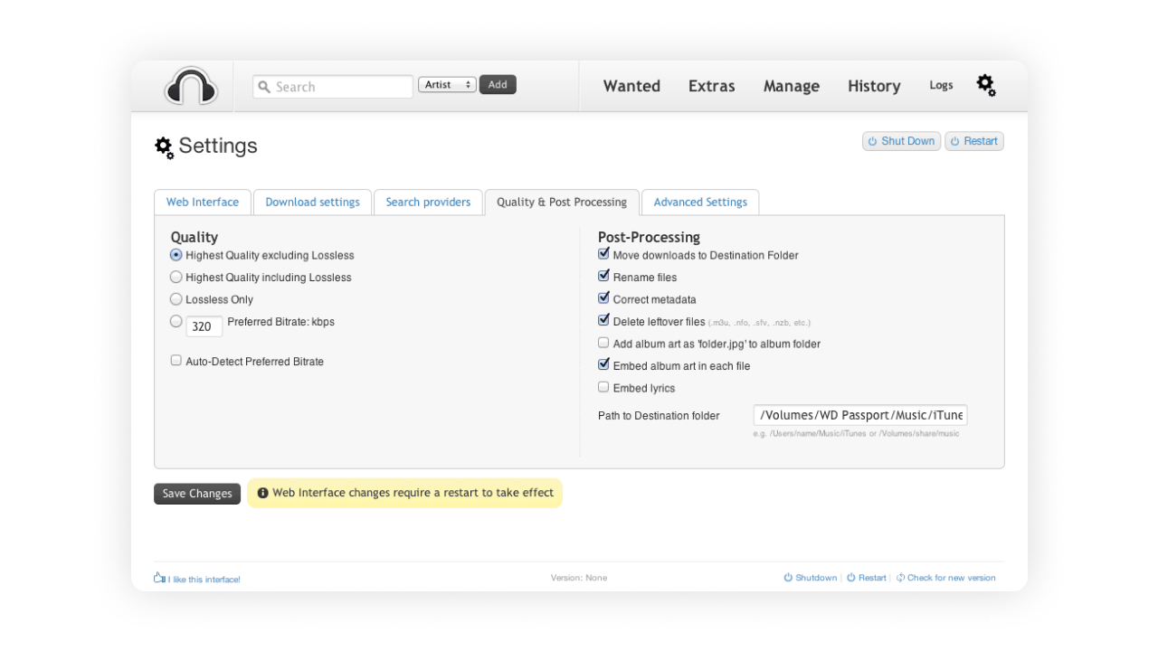Click the Shut Down button at top right

(x=901, y=141)
